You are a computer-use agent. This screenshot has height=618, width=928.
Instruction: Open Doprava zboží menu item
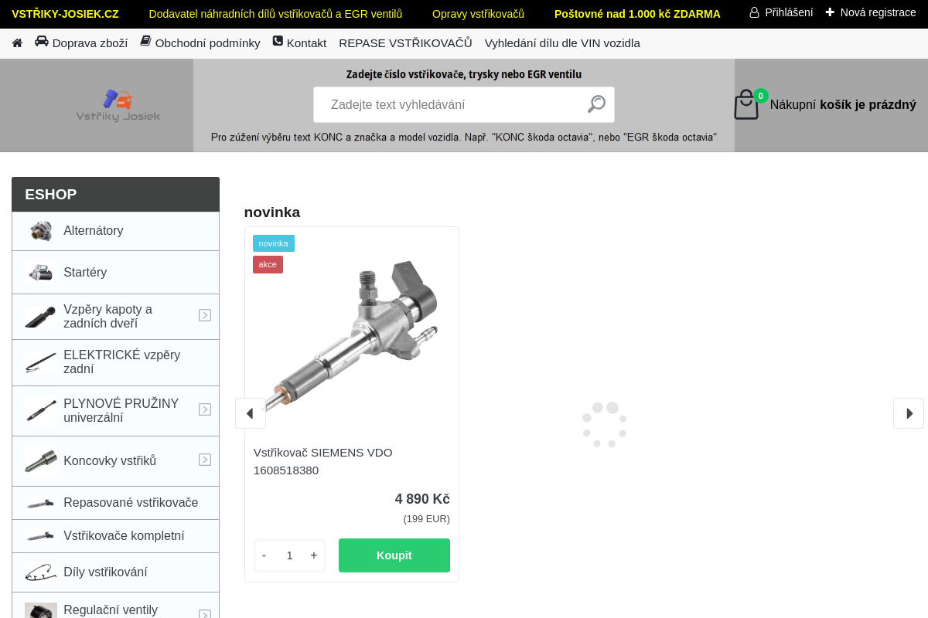click(81, 43)
